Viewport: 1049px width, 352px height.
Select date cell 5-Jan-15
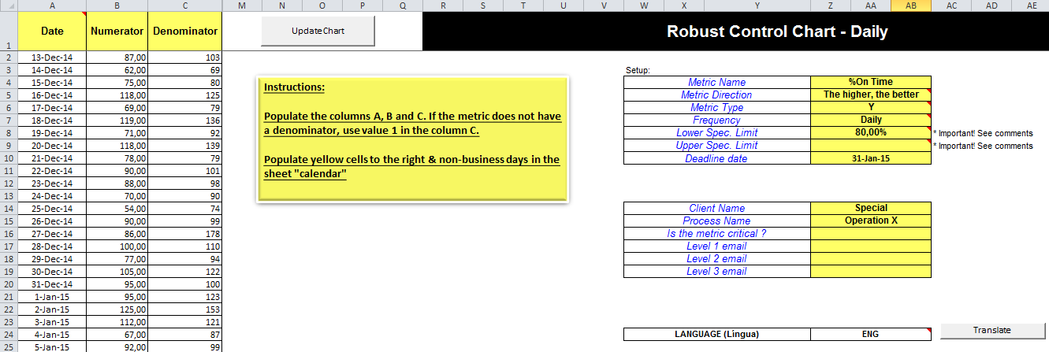52,346
